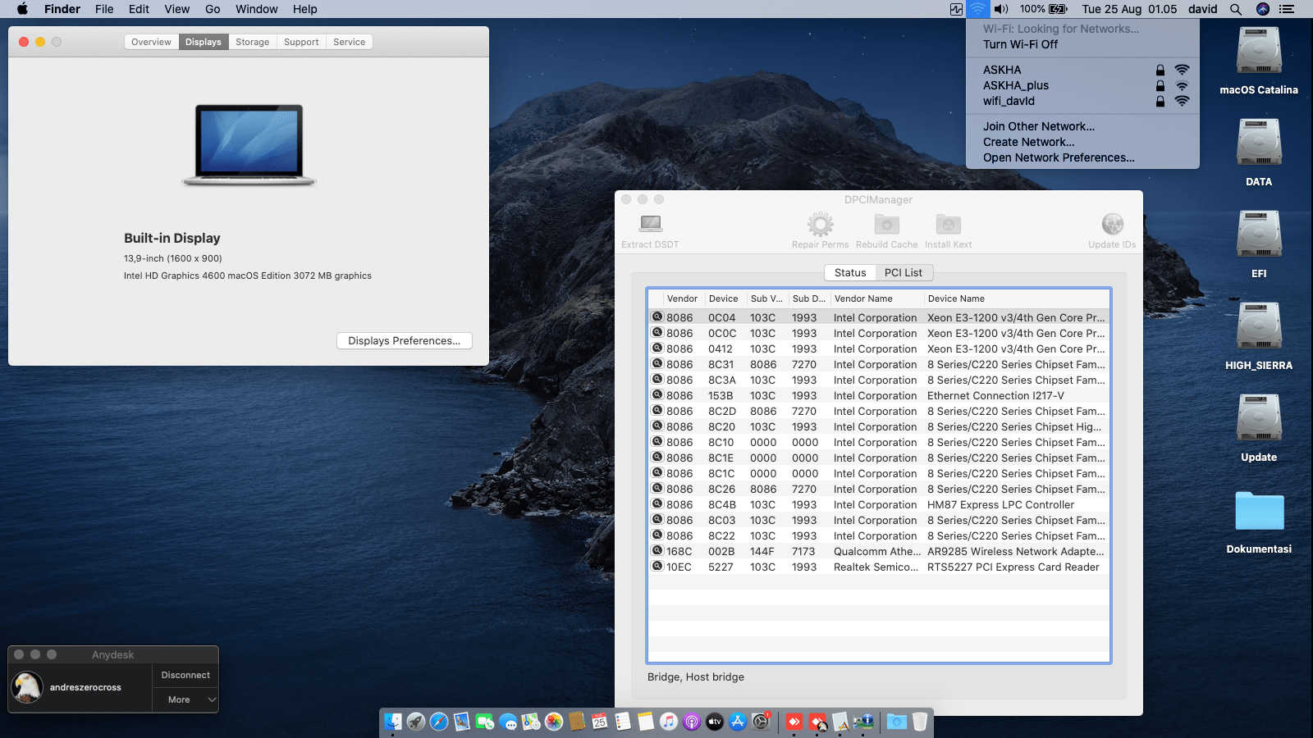1313x738 pixels.
Task: Open Photos app in the Dock
Action: click(x=554, y=722)
